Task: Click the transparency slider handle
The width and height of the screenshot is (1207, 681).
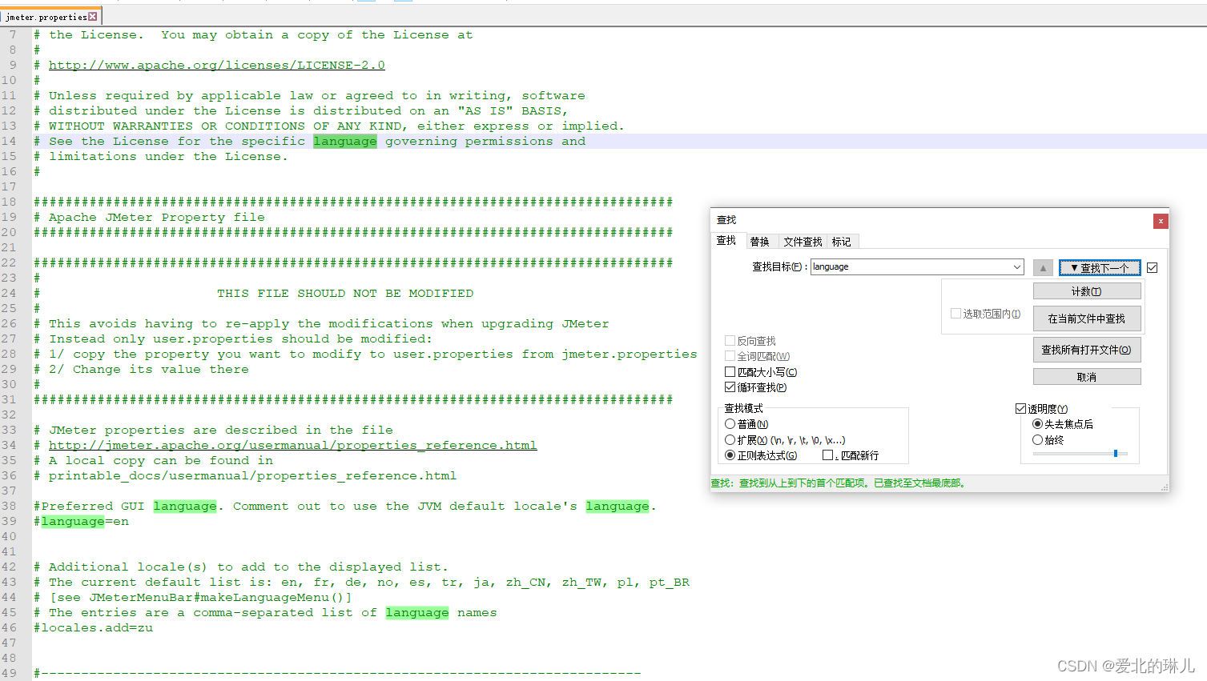Action: [x=1116, y=454]
